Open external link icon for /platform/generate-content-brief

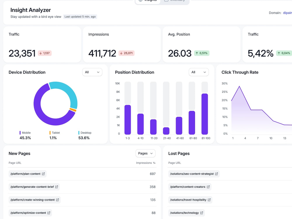(57, 187)
